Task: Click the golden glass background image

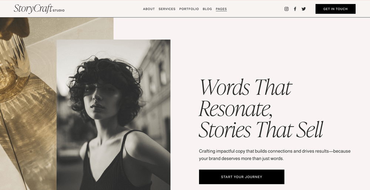Action: (28, 103)
